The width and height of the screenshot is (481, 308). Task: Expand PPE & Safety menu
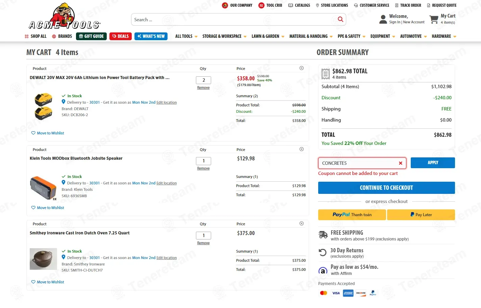pos(351,36)
